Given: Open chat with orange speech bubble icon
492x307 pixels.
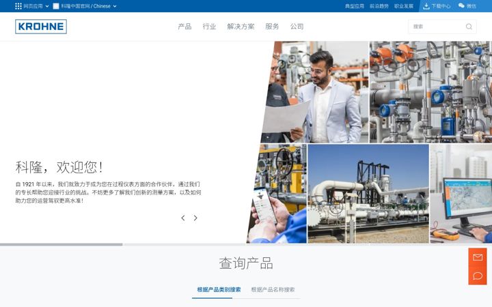Looking at the screenshot, I should [478, 276].
